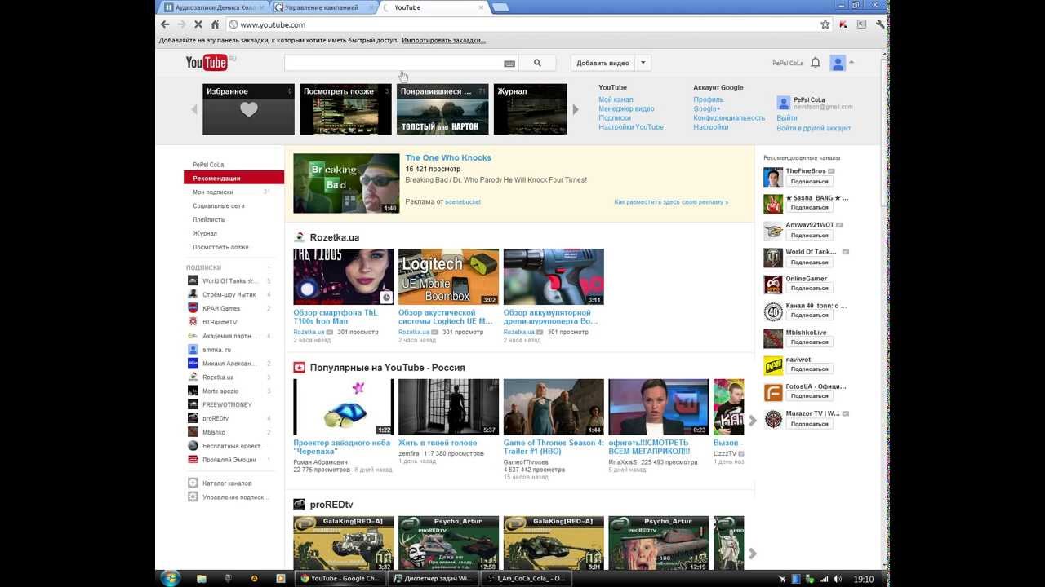Switch to the Аудиозаписи browser tab
The image size is (1045, 587).
pyautogui.click(x=214, y=7)
